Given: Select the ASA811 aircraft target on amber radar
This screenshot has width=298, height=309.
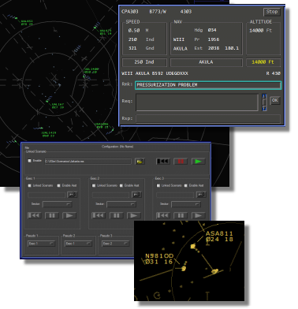Looking at the screenshot, I should click(193, 246).
